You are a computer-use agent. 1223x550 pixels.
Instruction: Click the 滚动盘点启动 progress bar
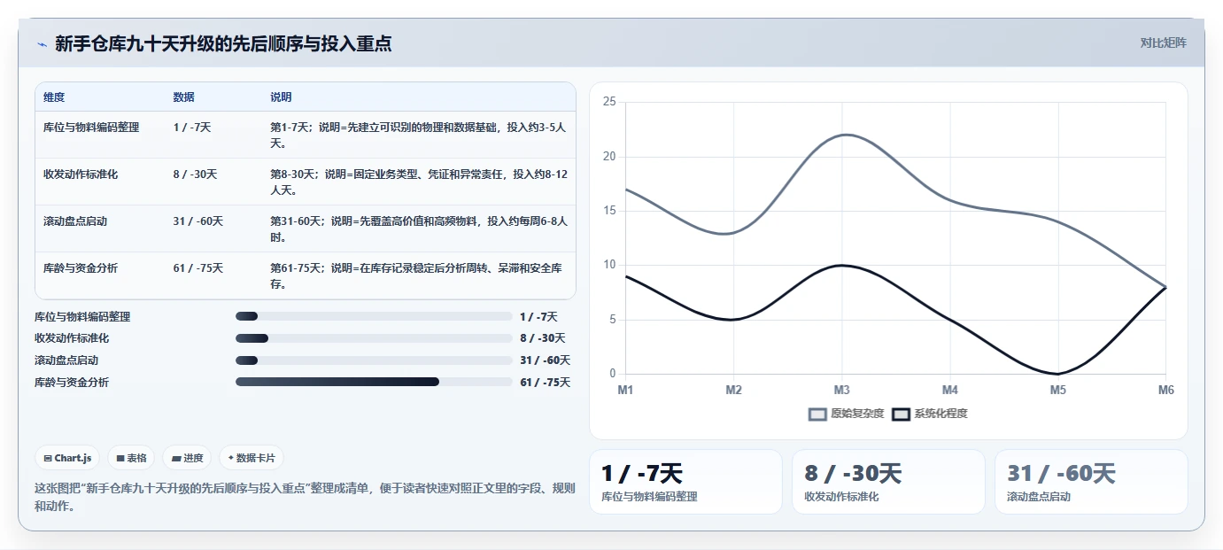click(x=374, y=360)
